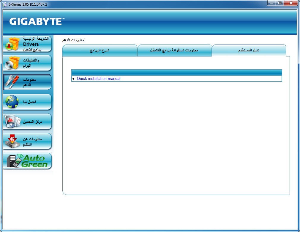The height and width of the screenshot is (232, 300).
Task: Open the System Information drive icon
Action: (12, 141)
